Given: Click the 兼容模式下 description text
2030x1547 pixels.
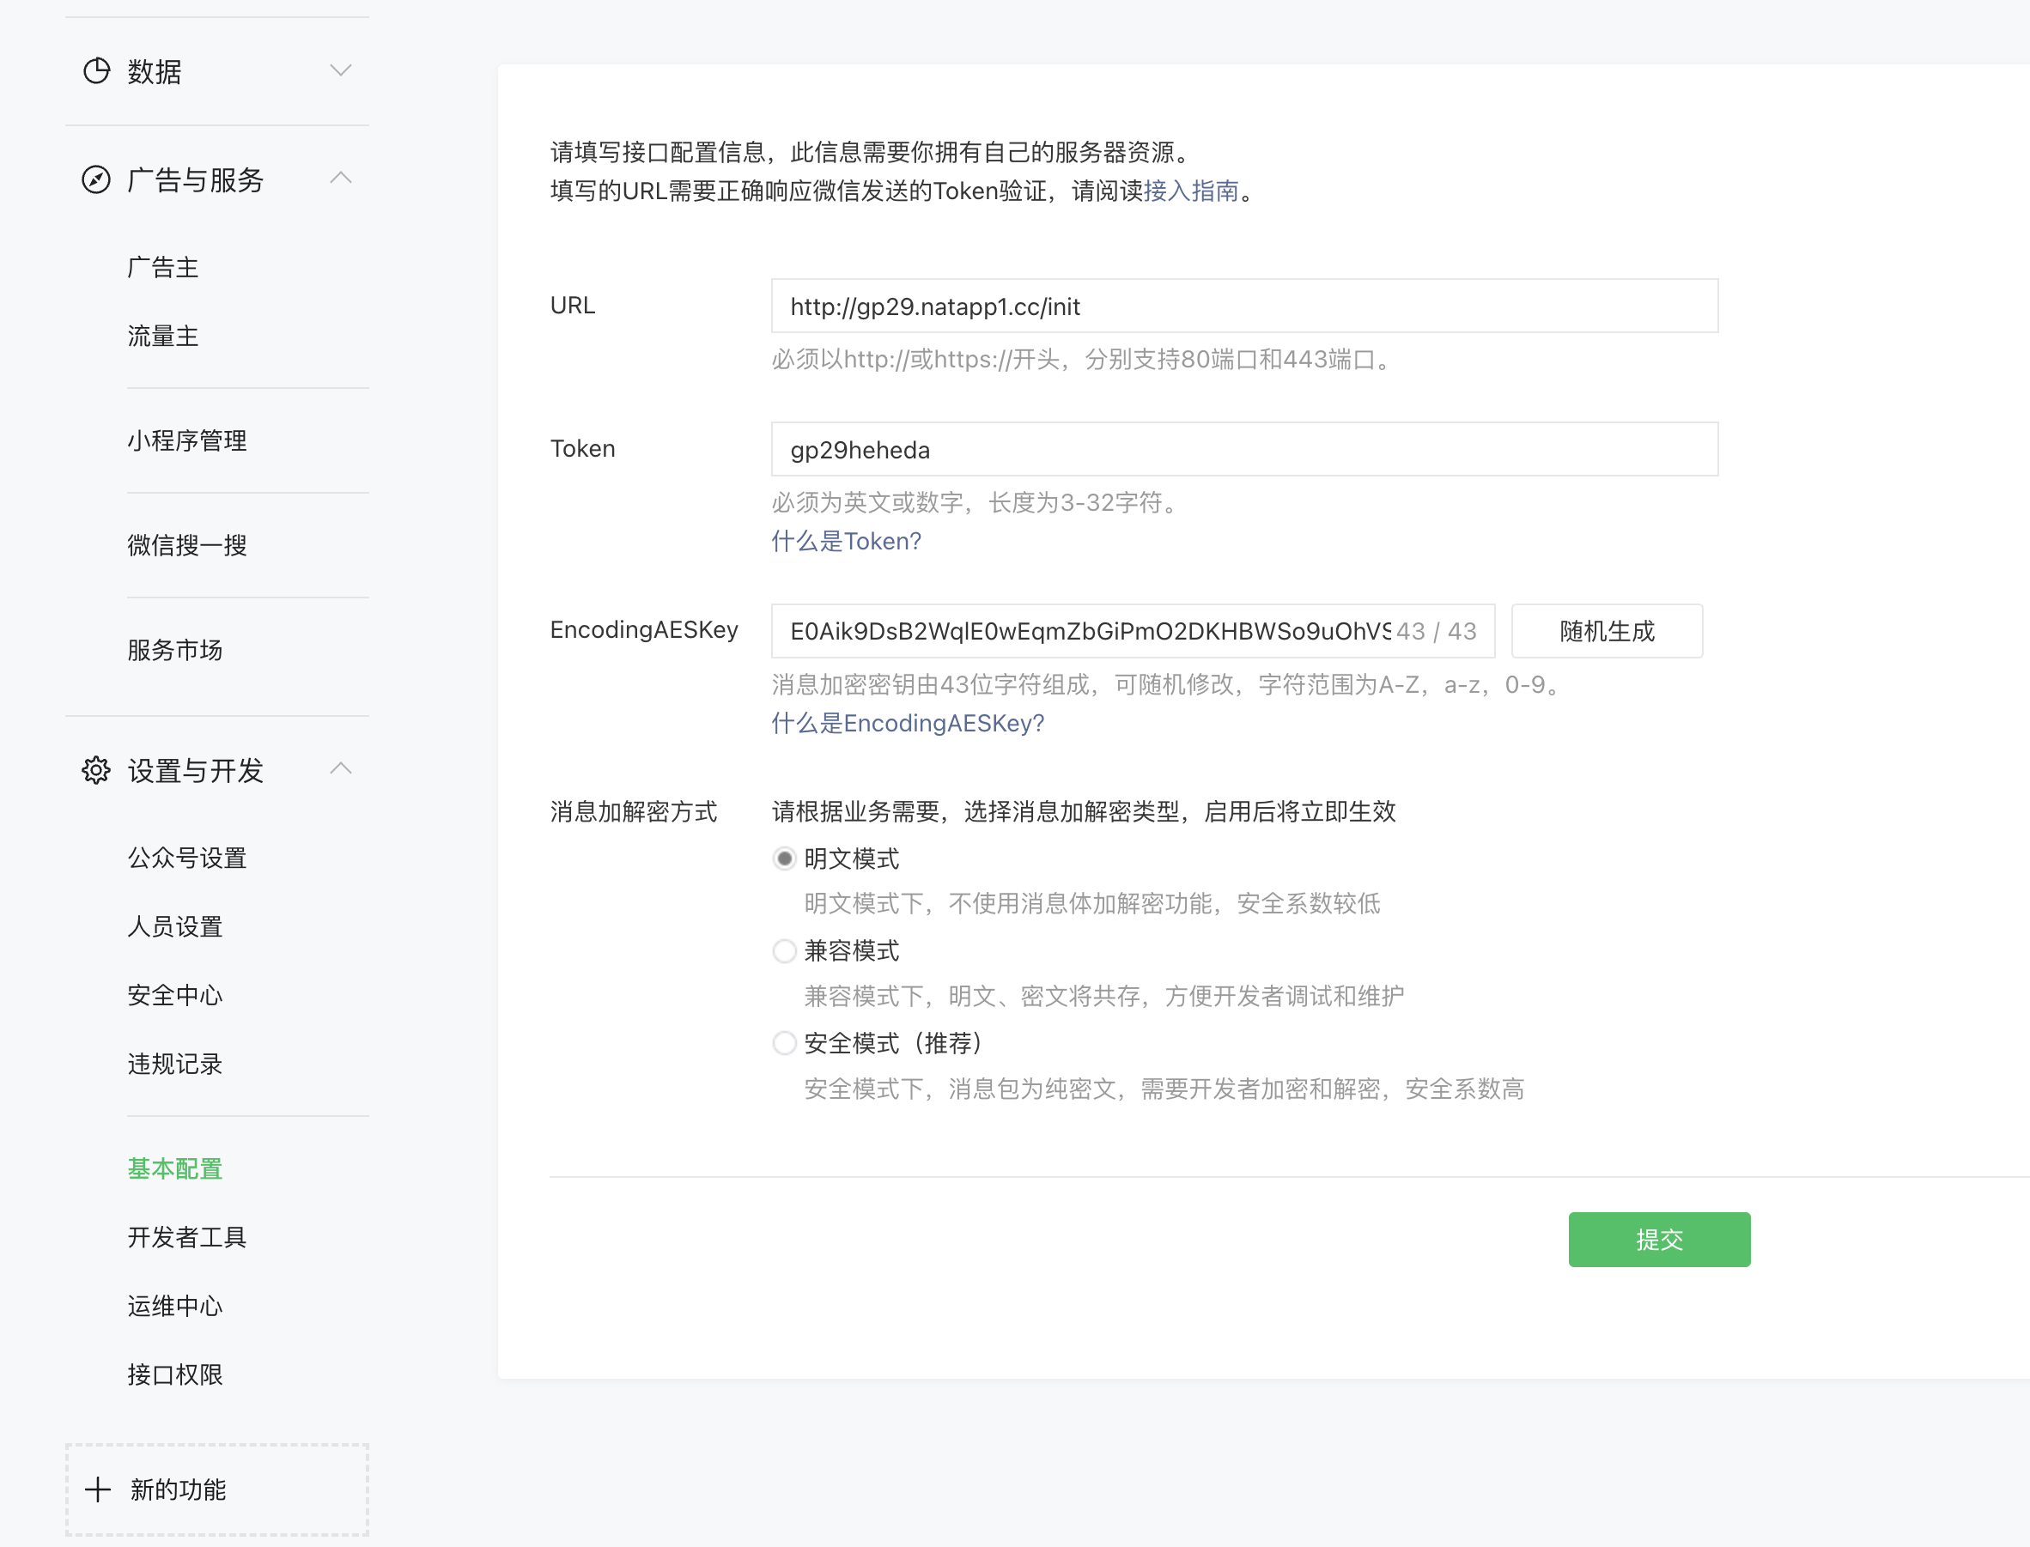Looking at the screenshot, I should pyautogui.click(x=1104, y=997).
